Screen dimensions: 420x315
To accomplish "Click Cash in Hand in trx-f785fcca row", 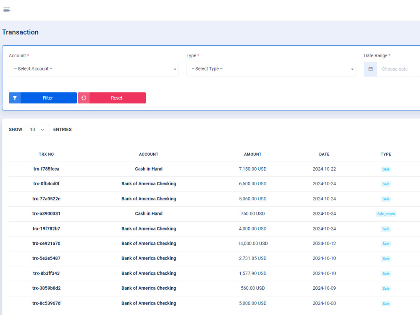I will coord(149,169).
